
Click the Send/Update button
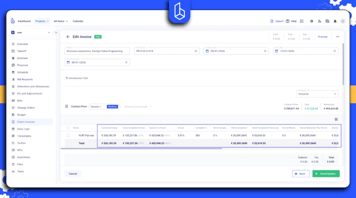tap(326, 174)
